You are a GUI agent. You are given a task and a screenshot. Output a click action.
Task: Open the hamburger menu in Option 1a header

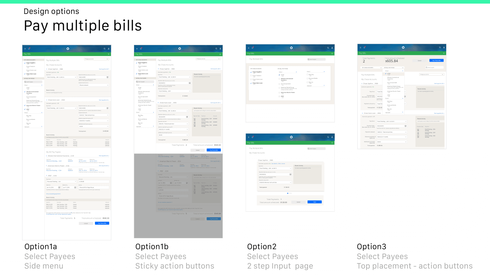point(24,48)
